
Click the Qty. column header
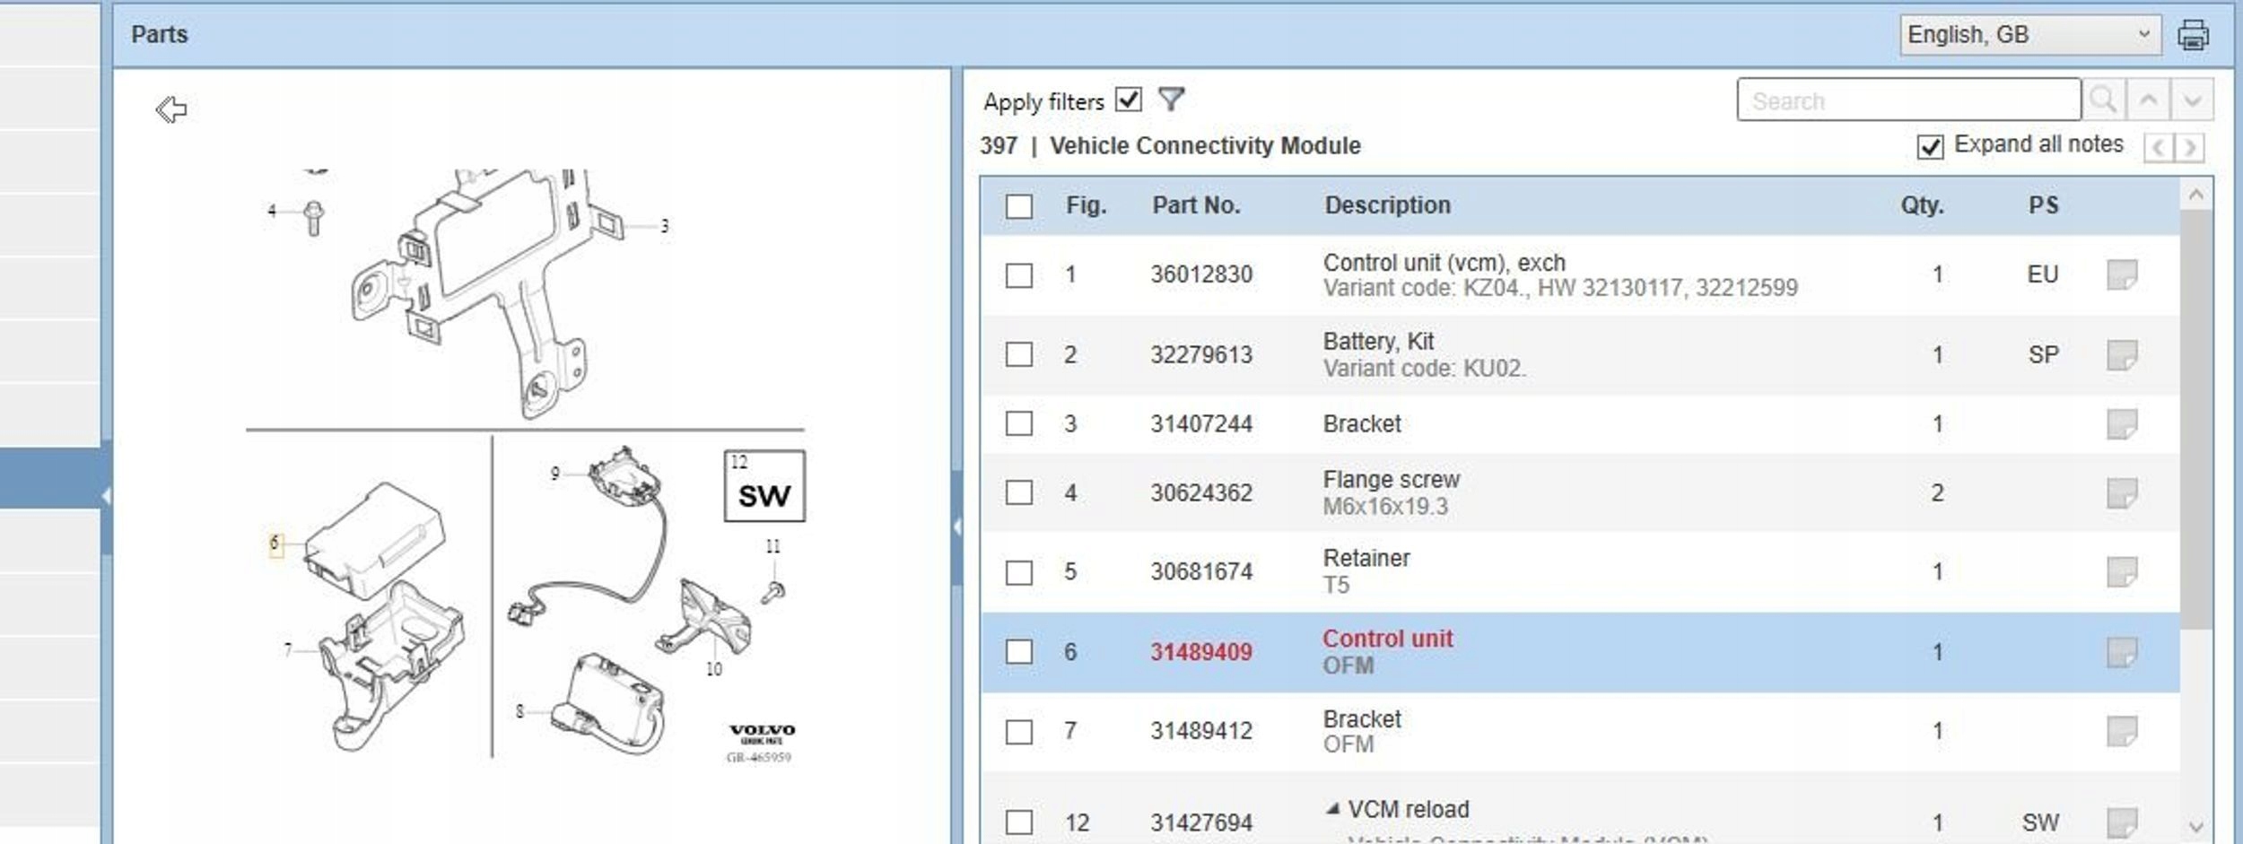1922,205
